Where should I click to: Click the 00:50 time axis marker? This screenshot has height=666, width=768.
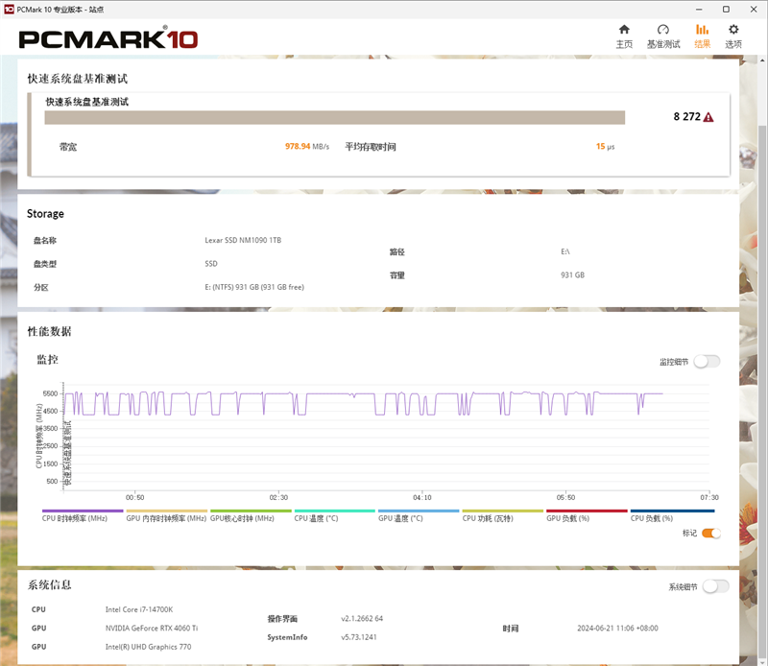click(x=134, y=497)
